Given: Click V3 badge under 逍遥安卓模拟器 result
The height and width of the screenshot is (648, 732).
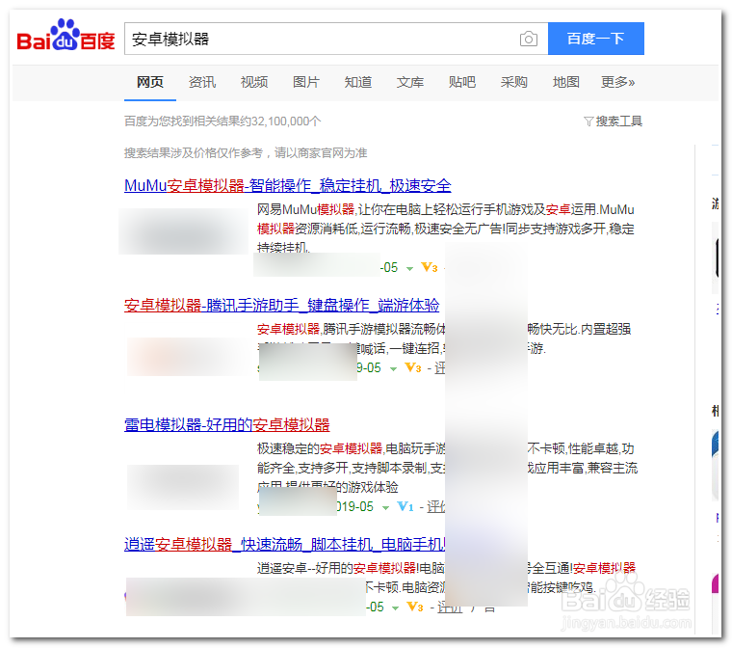Looking at the screenshot, I should pyautogui.click(x=415, y=607).
